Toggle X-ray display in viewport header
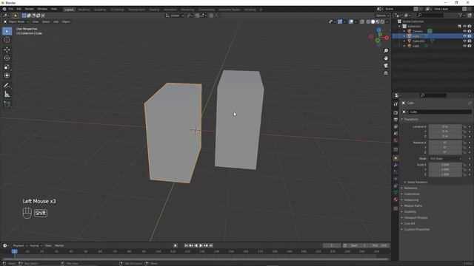474x266 pixels. [x=362, y=21]
